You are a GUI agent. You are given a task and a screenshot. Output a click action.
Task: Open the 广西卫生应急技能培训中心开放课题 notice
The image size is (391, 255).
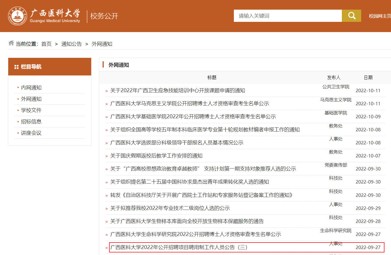(x=178, y=90)
